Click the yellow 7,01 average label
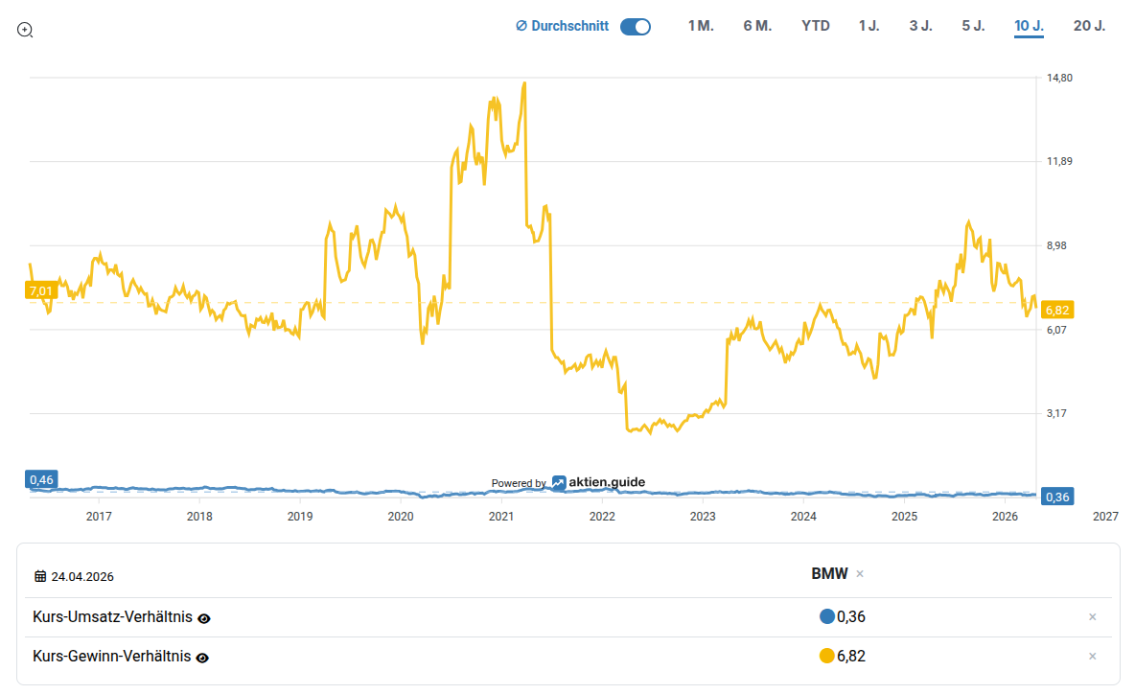 pyautogui.click(x=41, y=290)
